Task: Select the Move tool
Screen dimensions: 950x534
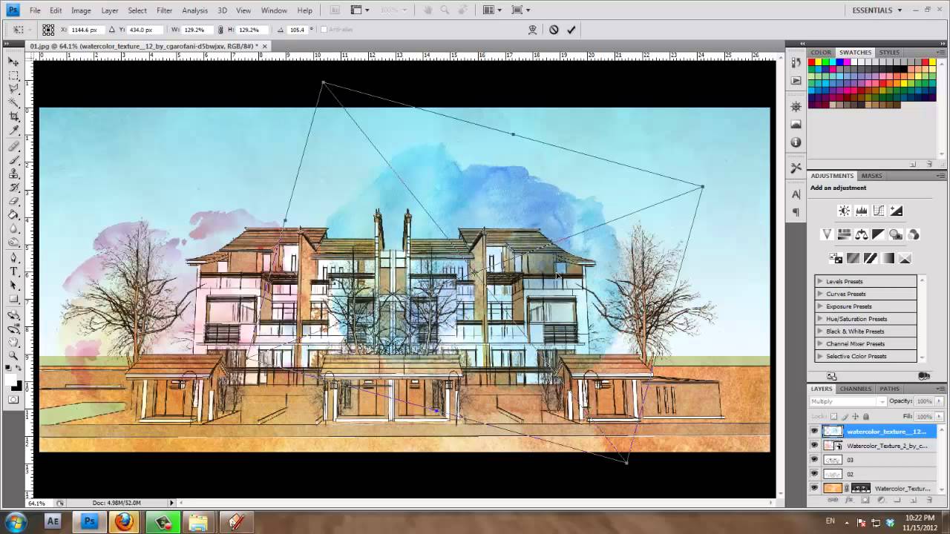Action: 13,61
